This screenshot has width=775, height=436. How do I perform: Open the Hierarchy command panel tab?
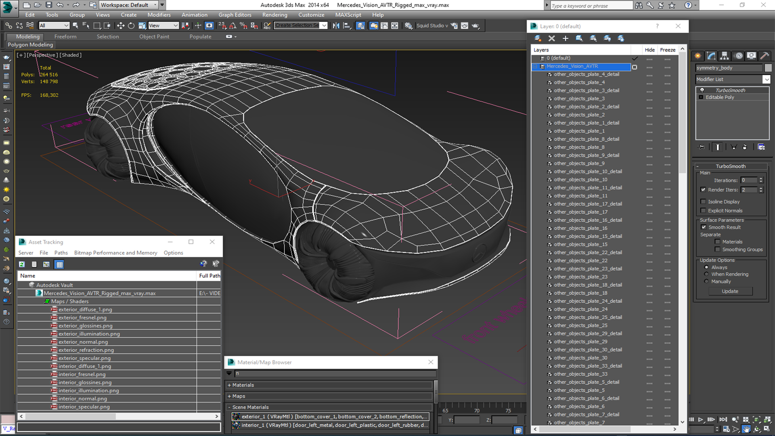725,56
